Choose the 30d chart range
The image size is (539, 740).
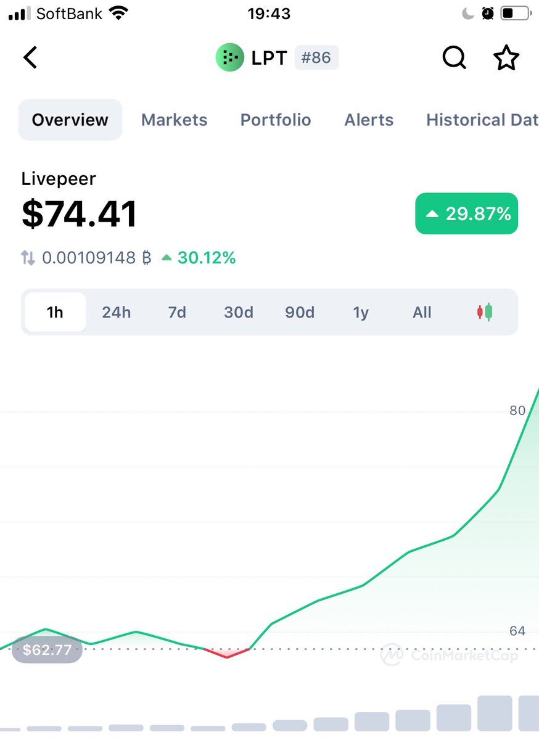tap(239, 312)
